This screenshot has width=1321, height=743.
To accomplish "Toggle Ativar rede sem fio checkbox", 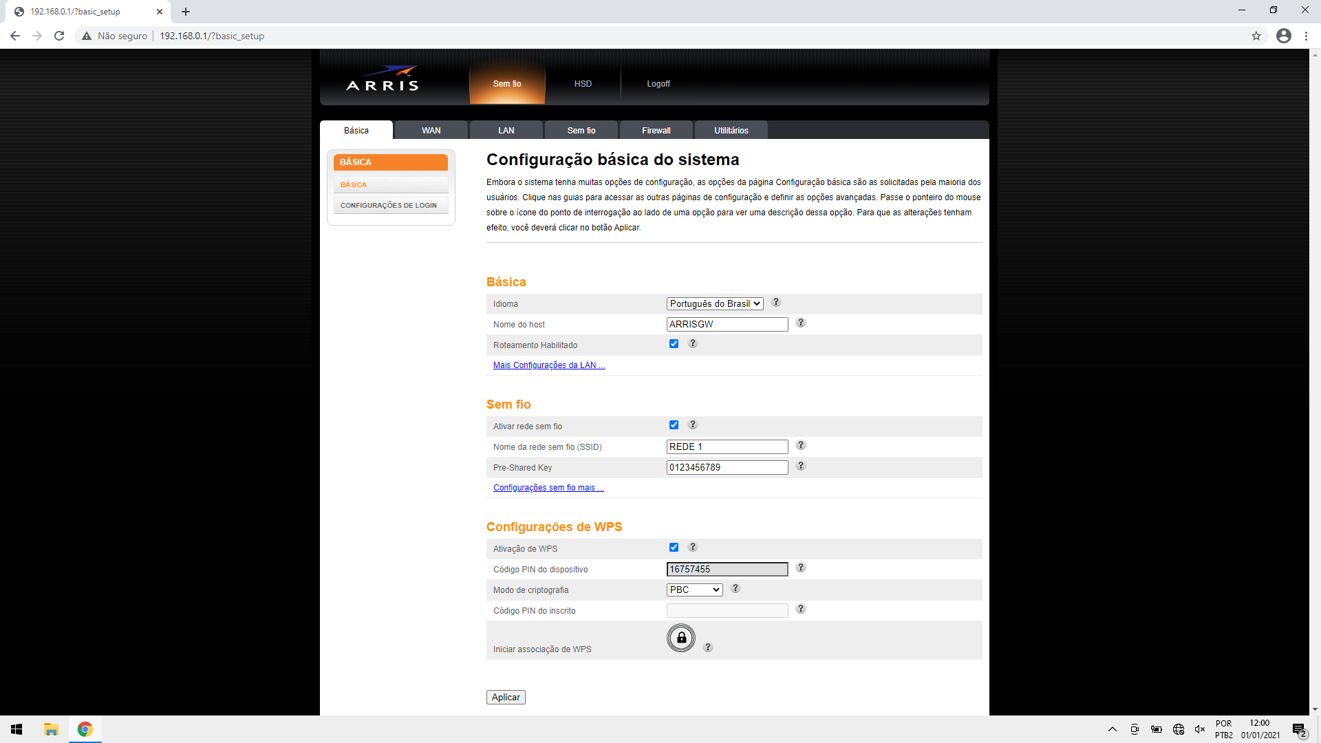I will (674, 425).
